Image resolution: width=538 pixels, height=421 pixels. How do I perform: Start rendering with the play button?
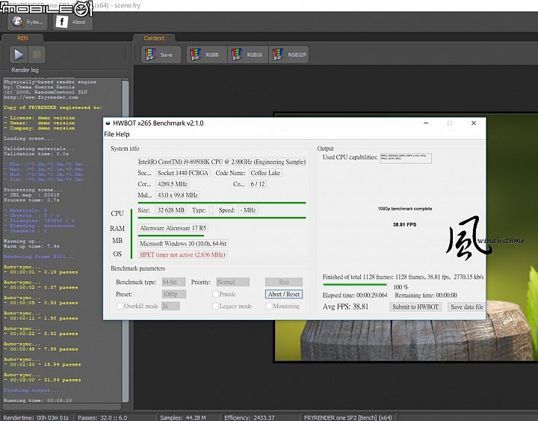pos(19,55)
